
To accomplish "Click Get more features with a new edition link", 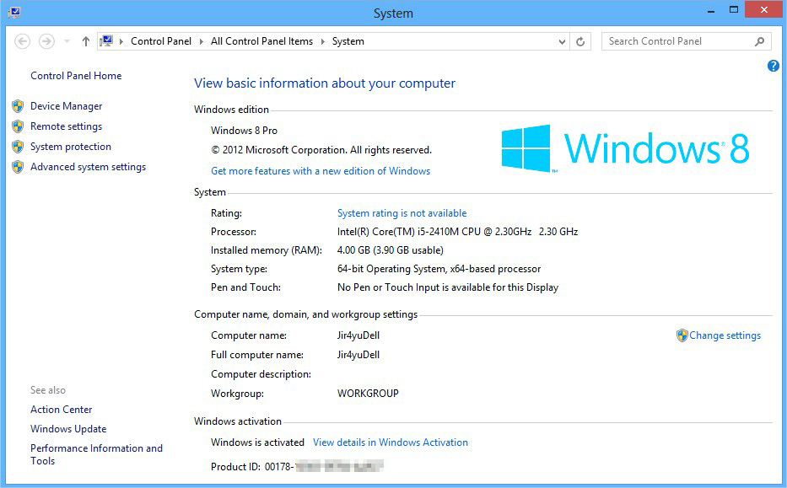I will pos(321,171).
